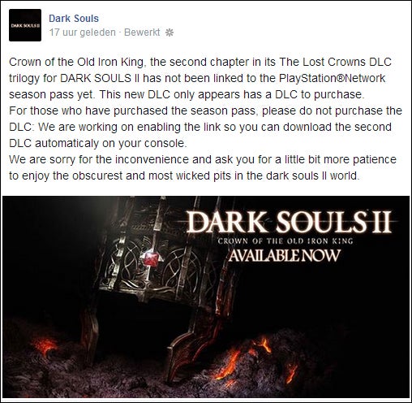
Task: Click the phrase 'The Lost Crowns DLC'
Action: point(335,62)
